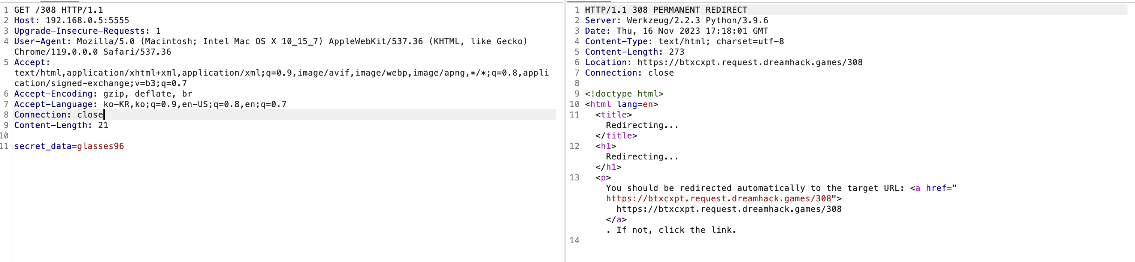Click the 308 PERMANENT REDIRECT status line

pos(666,10)
